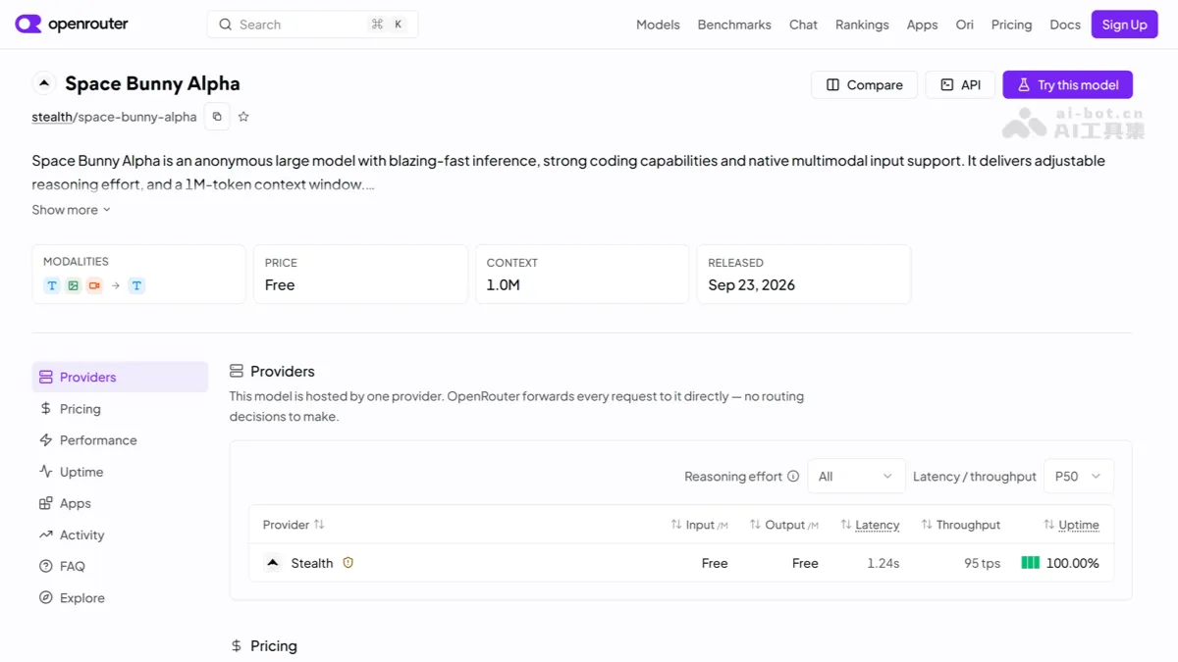
Task: Click the API button
Action: point(960,84)
